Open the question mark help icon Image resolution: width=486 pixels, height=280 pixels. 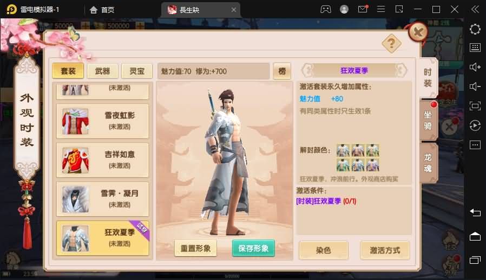tap(391, 43)
